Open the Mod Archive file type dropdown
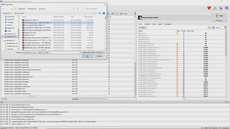230x129 pixels. [93, 53]
